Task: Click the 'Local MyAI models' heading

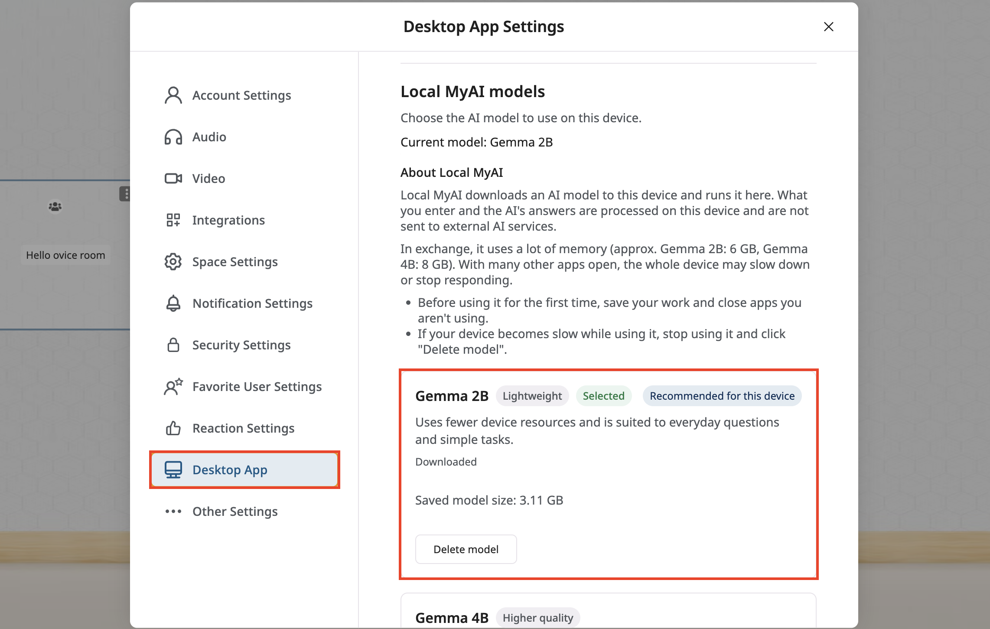Action: 473,91
